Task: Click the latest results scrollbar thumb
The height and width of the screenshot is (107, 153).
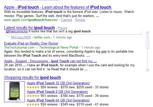Action: click(147, 42)
